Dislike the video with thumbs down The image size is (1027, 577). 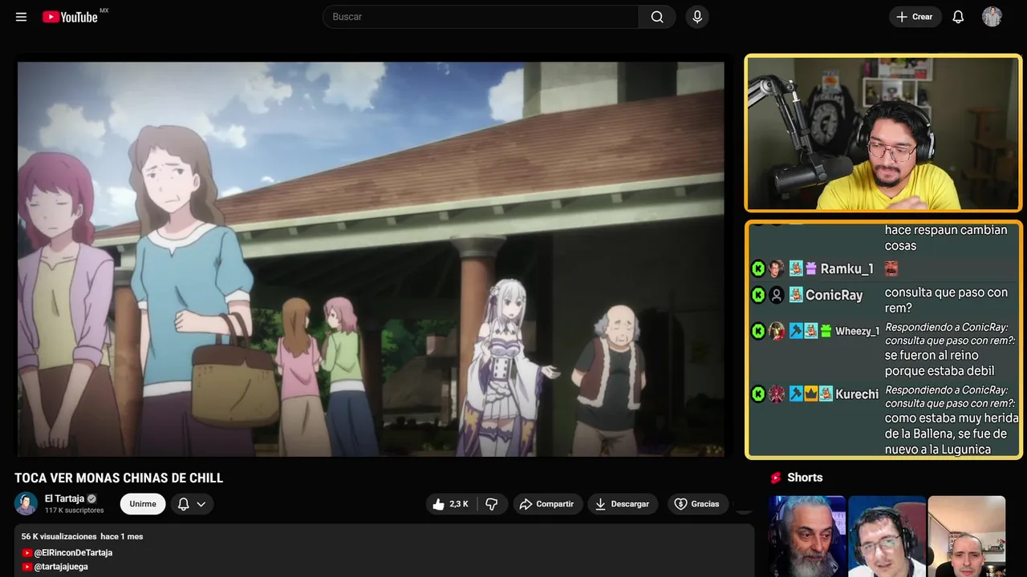[492, 504]
